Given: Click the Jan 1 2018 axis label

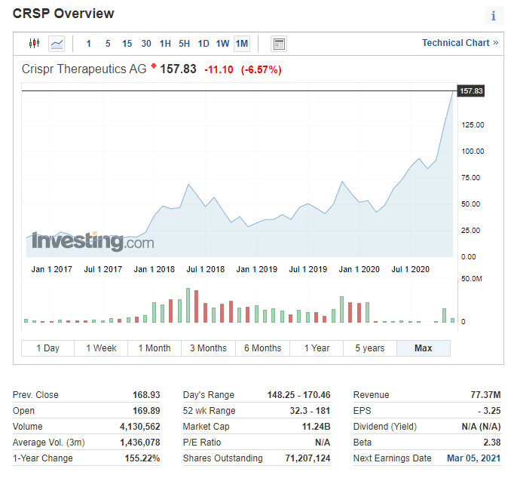Looking at the screenshot, I should (154, 269).
